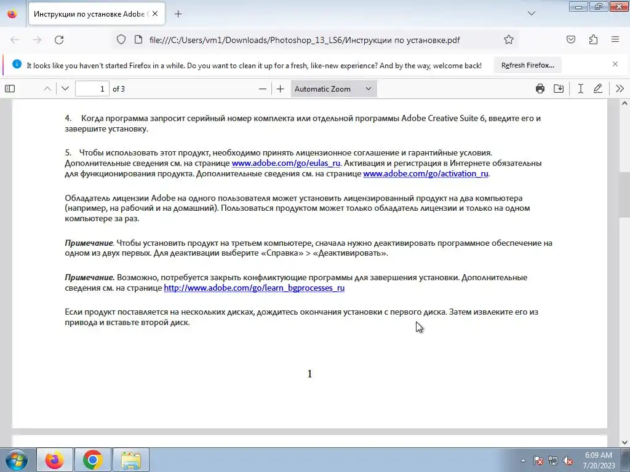Select the text annotation tool
This screenshot has height=472, width=630.
(581, 88)
